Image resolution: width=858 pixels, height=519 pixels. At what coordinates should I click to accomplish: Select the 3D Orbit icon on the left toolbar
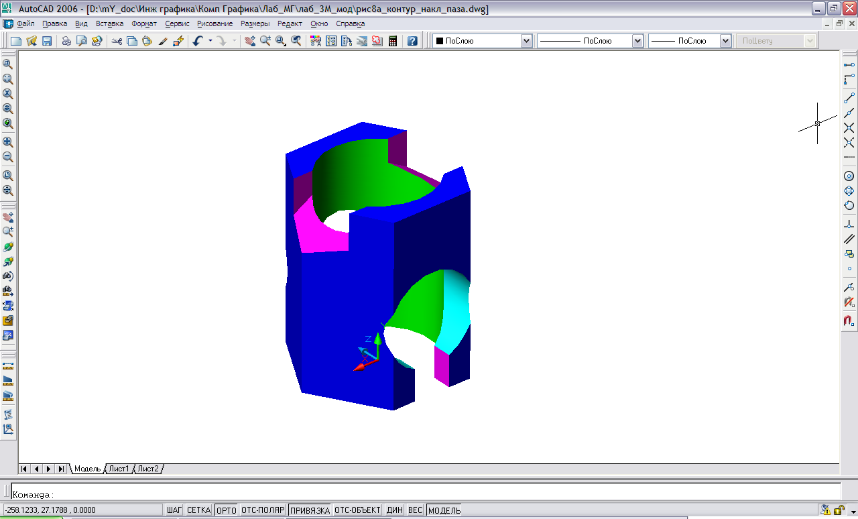point(8,247)
